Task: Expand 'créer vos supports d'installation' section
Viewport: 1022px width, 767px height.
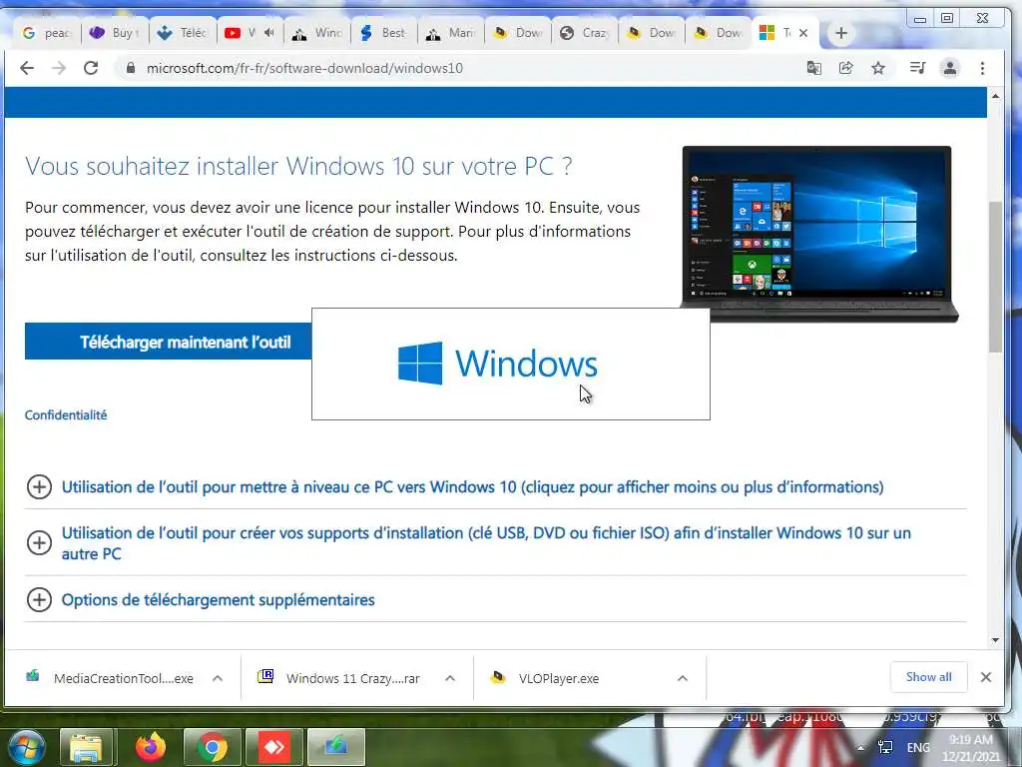Action: pyautogui.click(x=486, y=542)
